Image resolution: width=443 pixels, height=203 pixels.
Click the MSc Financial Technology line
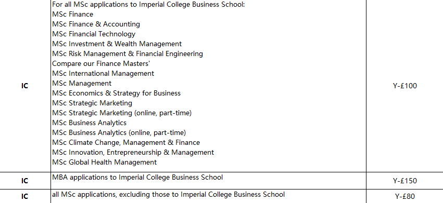94,34
